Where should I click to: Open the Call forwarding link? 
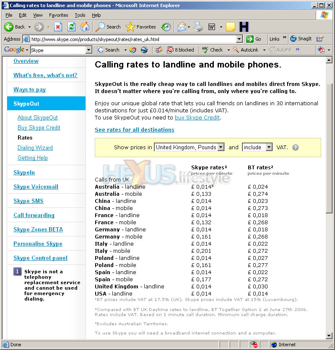[x=34, y=215]
